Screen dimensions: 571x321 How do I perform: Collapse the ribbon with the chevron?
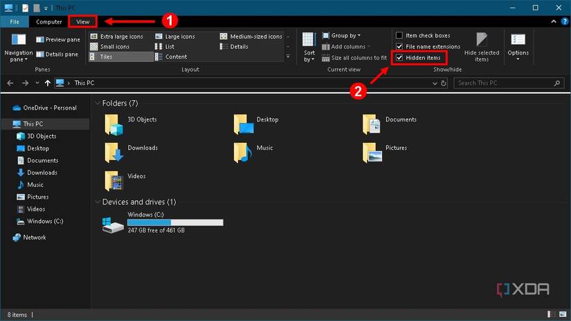click(x=553, y=21)
